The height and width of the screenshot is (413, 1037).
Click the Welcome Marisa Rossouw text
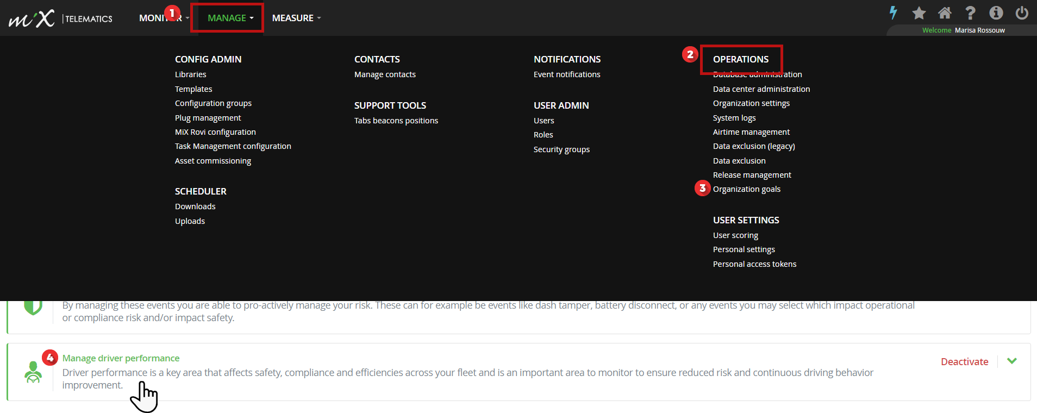963,30
